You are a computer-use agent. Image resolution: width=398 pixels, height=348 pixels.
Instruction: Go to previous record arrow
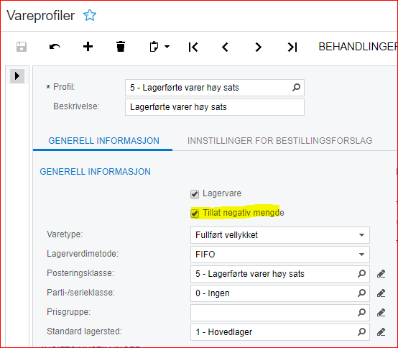click(225, 47)
